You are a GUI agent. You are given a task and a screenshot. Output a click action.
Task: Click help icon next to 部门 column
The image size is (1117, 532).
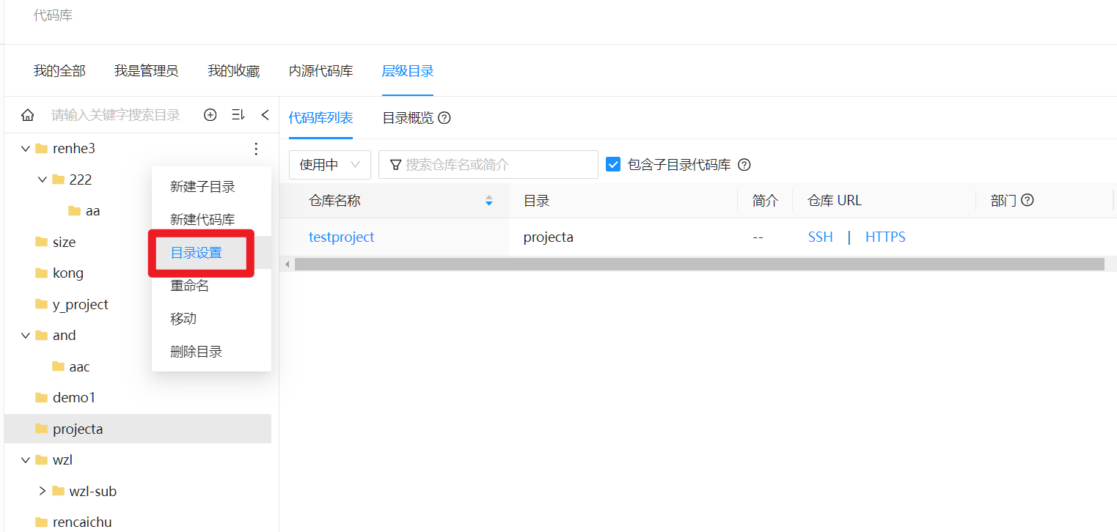(x=1028, y=200)
